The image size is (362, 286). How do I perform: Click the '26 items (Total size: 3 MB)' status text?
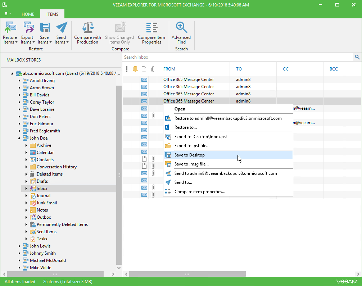(x=68, y=282)
